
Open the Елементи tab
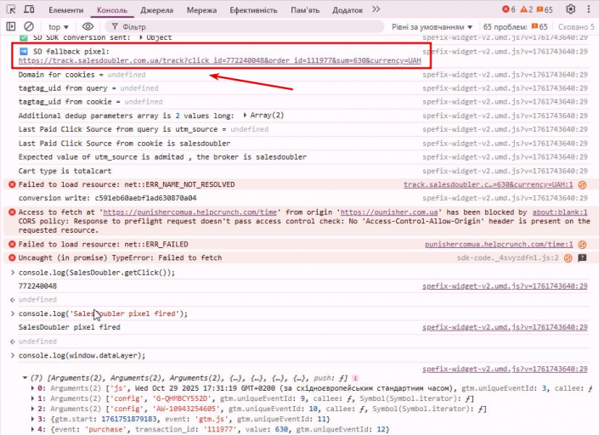65,10
